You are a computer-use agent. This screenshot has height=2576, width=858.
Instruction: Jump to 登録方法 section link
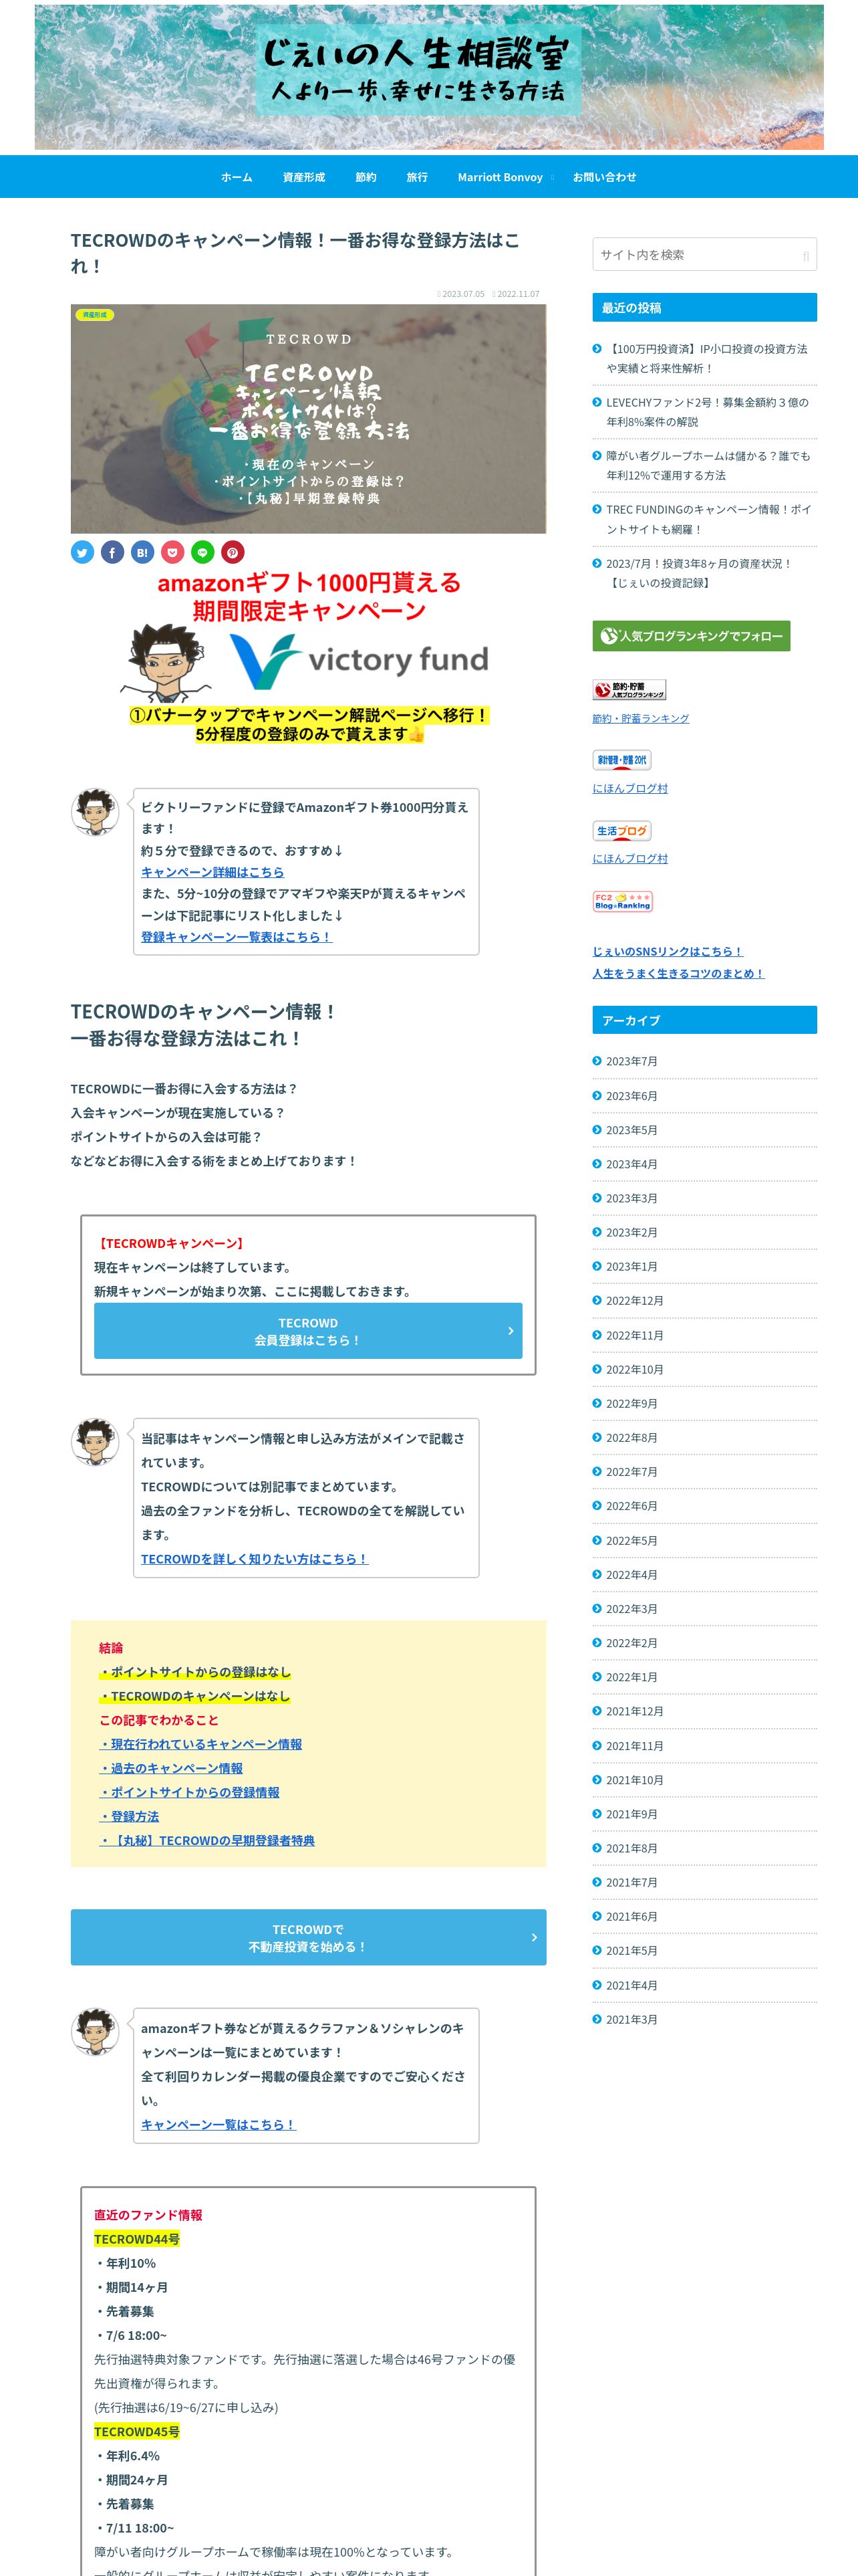(x=129, y=1816)
